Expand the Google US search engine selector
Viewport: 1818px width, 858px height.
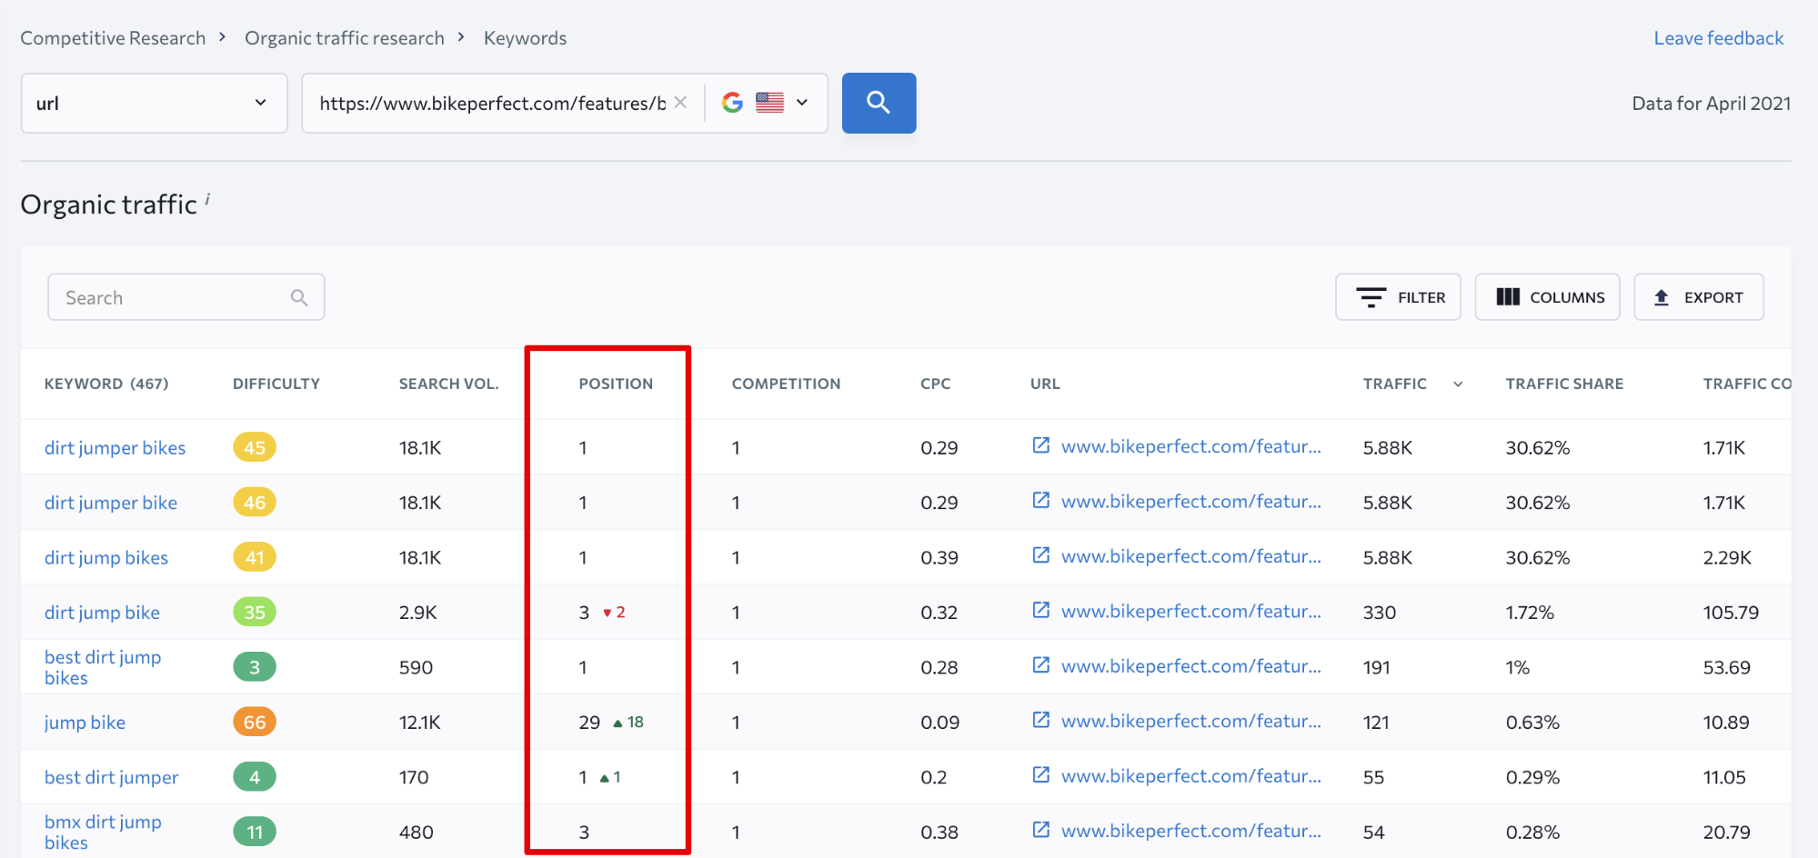point(766,103)
